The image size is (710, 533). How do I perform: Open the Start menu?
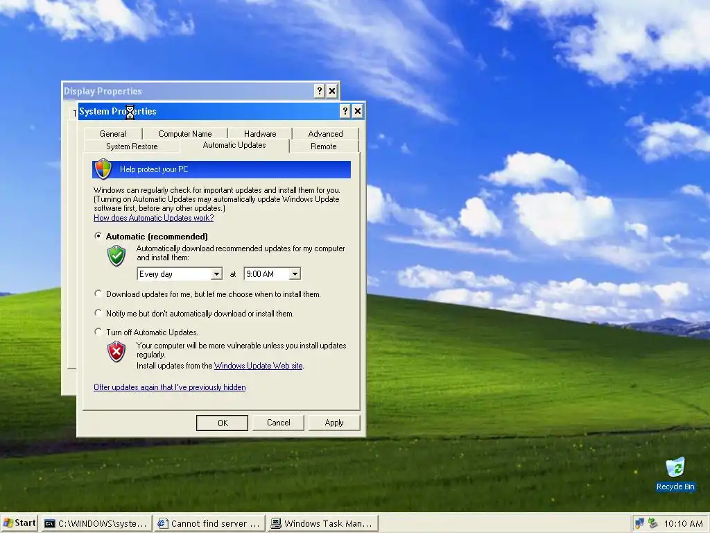tap(19, 523)
